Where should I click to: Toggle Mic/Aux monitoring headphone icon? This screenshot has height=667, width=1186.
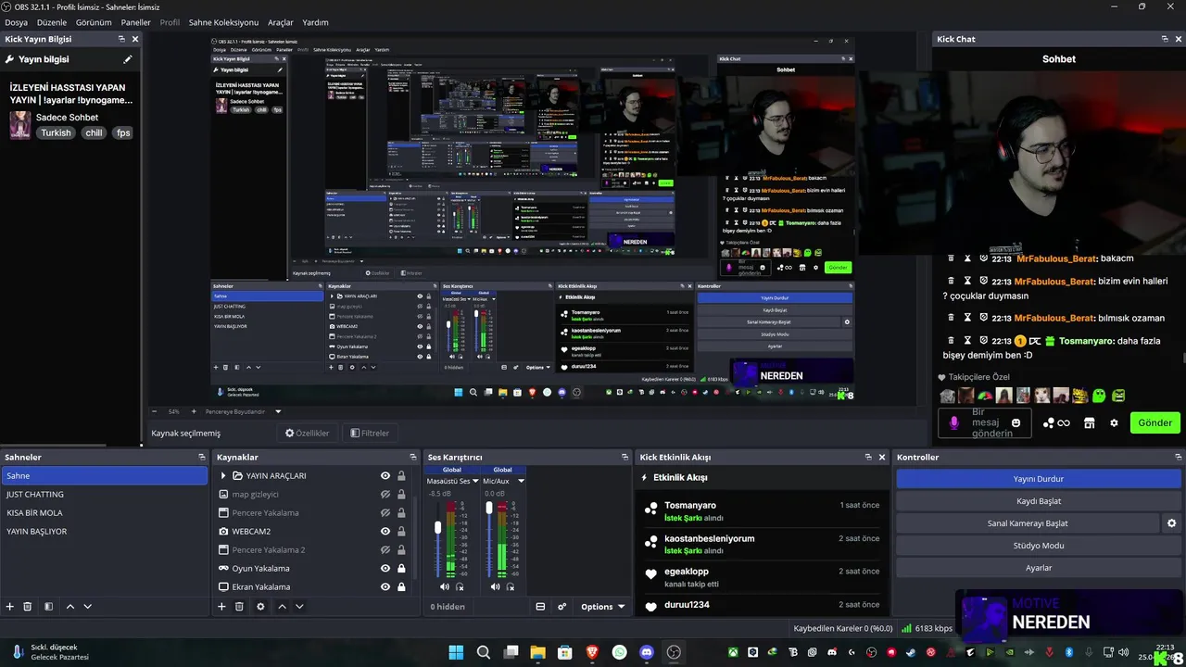[x=511, y=586]
